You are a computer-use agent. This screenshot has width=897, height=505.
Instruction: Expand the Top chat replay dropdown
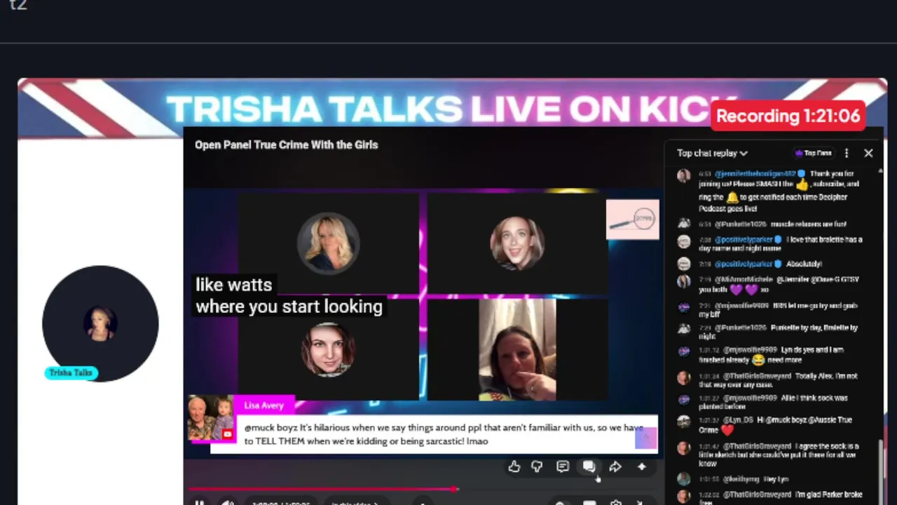[x=712, y=153]
